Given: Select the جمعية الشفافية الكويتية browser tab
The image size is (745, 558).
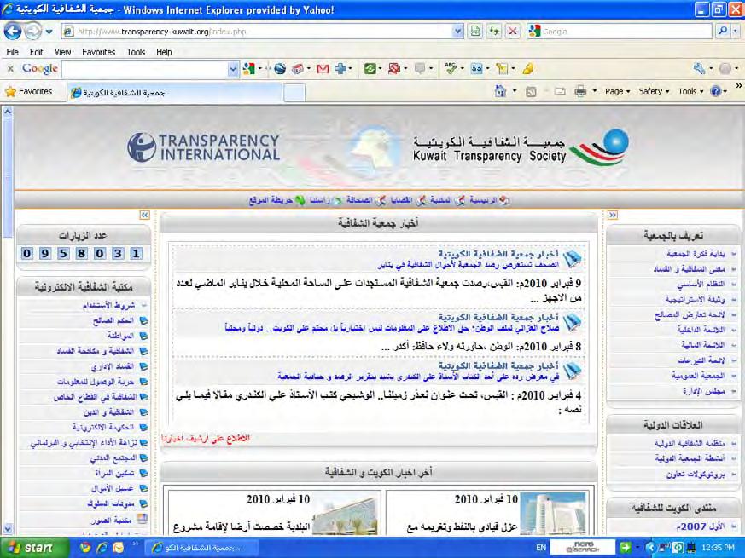Looking at the screenshot, I should click(176, 93).
